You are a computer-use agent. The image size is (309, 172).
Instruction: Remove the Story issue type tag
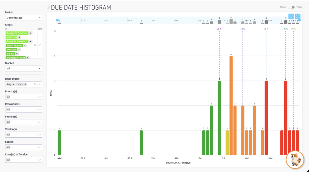[x=25, y=84]
